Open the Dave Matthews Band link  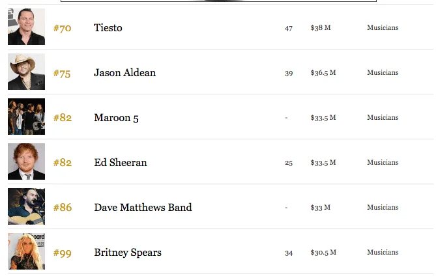pos(143,208)
